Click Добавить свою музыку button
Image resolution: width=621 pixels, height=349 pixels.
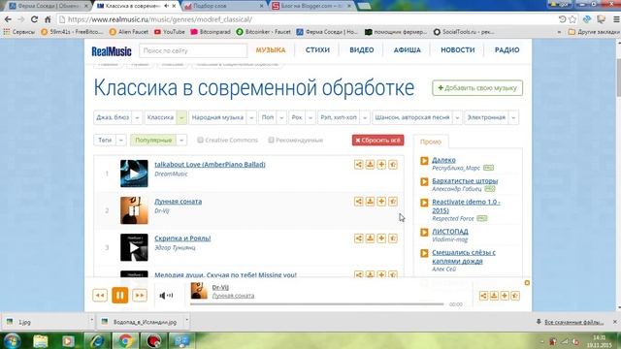477,88
